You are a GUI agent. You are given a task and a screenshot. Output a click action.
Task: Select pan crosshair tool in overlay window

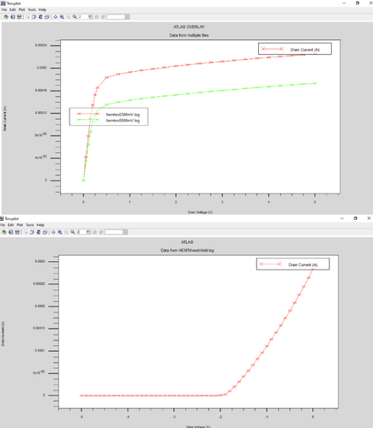point(55,17)
